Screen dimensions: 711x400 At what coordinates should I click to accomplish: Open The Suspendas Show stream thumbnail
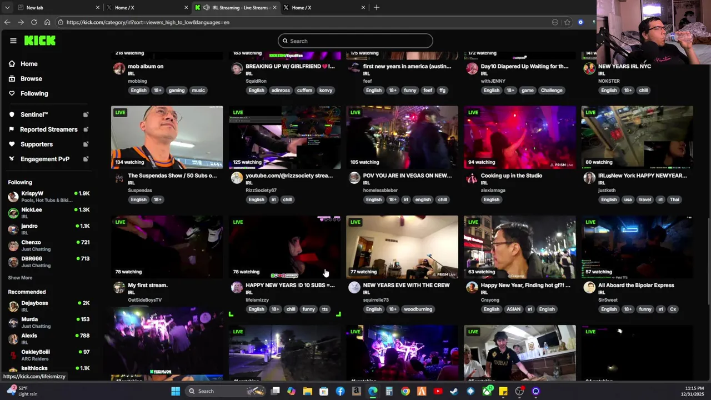pyautogui.click(x=167, y=137)
